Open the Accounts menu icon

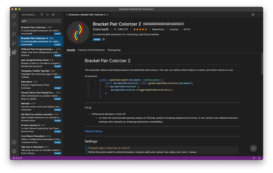click(14, 142)
